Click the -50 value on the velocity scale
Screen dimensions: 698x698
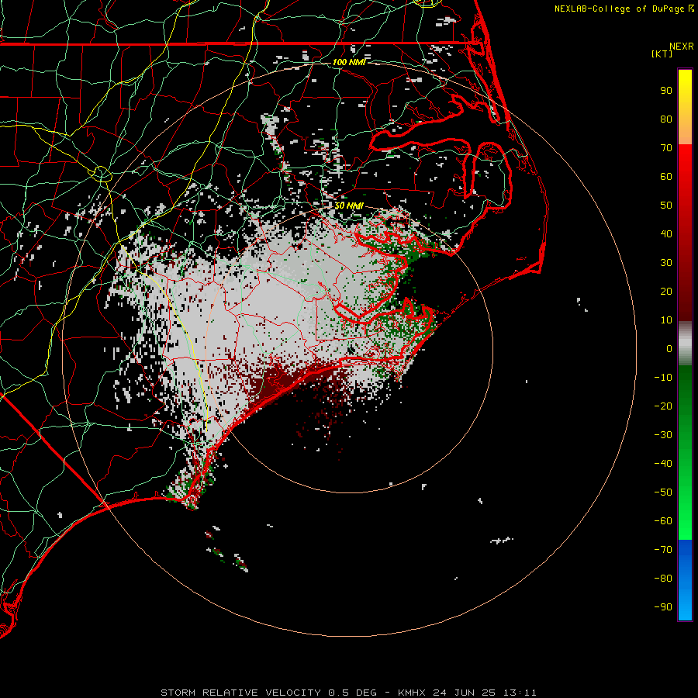click(663, 492)
